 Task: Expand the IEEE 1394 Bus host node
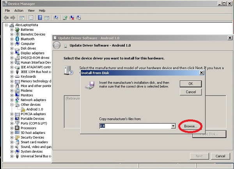[12, 72]
